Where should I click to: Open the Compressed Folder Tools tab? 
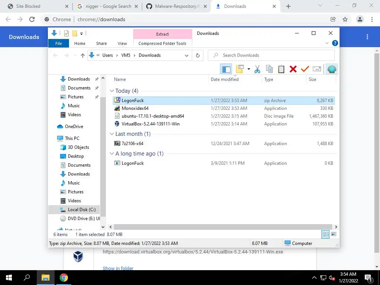[x=163, y=43]
